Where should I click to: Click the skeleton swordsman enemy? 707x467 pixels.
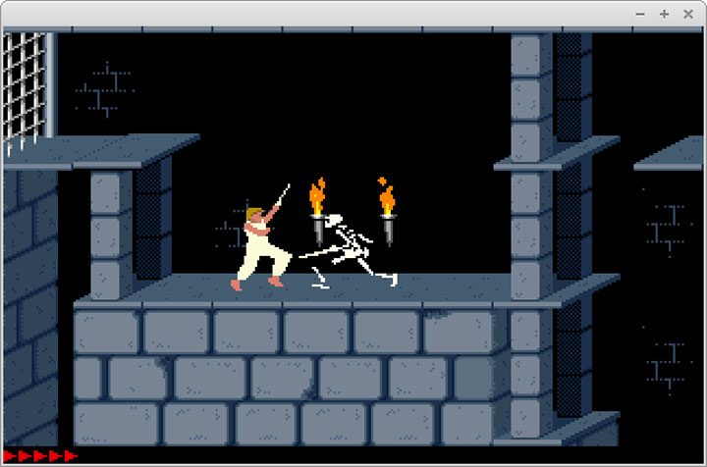[x=351, y=251]
